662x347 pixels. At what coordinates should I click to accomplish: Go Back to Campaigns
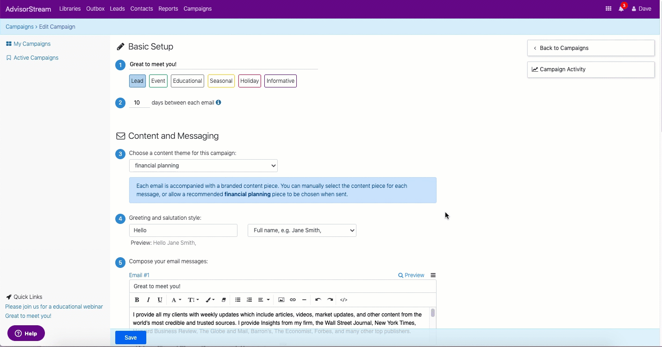point(591,48)
